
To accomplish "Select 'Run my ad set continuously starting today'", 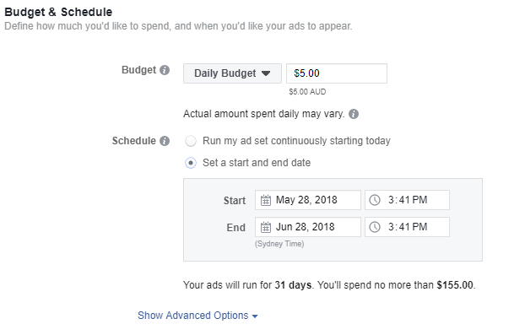I will tap(191, 141).
